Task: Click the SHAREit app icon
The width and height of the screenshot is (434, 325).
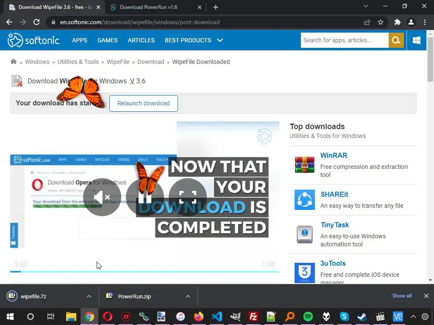Action: (304, 200)
